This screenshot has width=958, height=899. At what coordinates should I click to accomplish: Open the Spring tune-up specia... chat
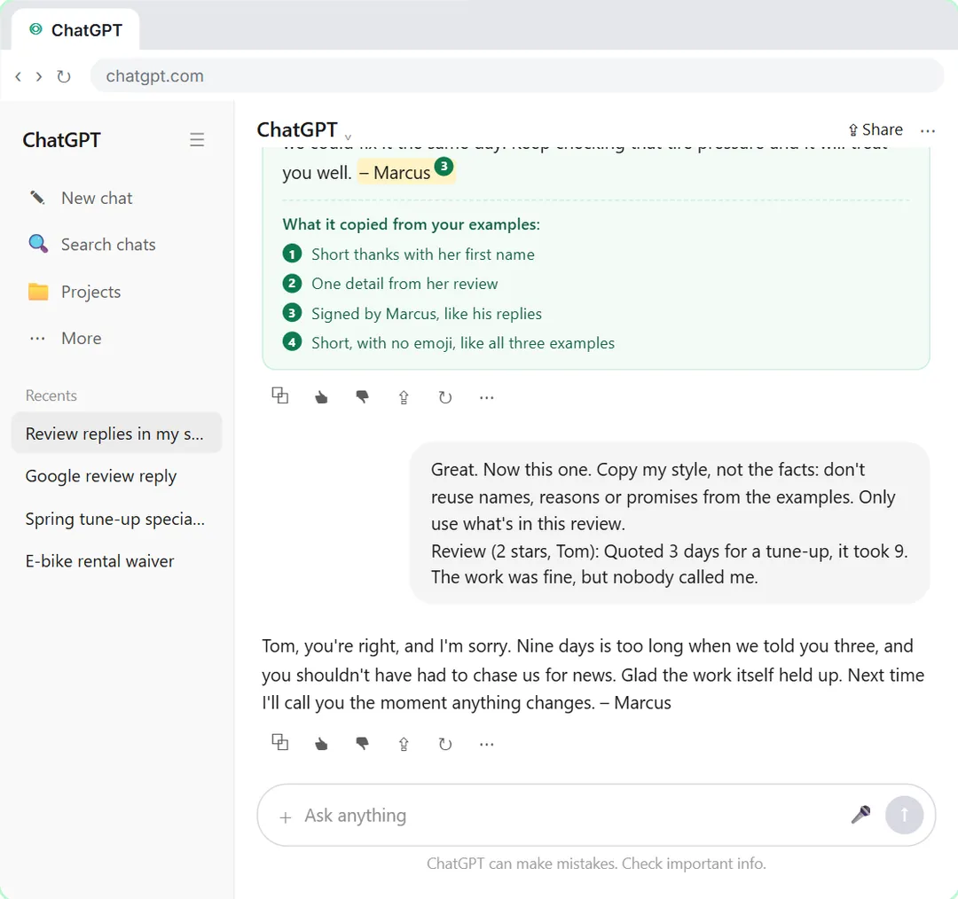click(x=116, y=519)
